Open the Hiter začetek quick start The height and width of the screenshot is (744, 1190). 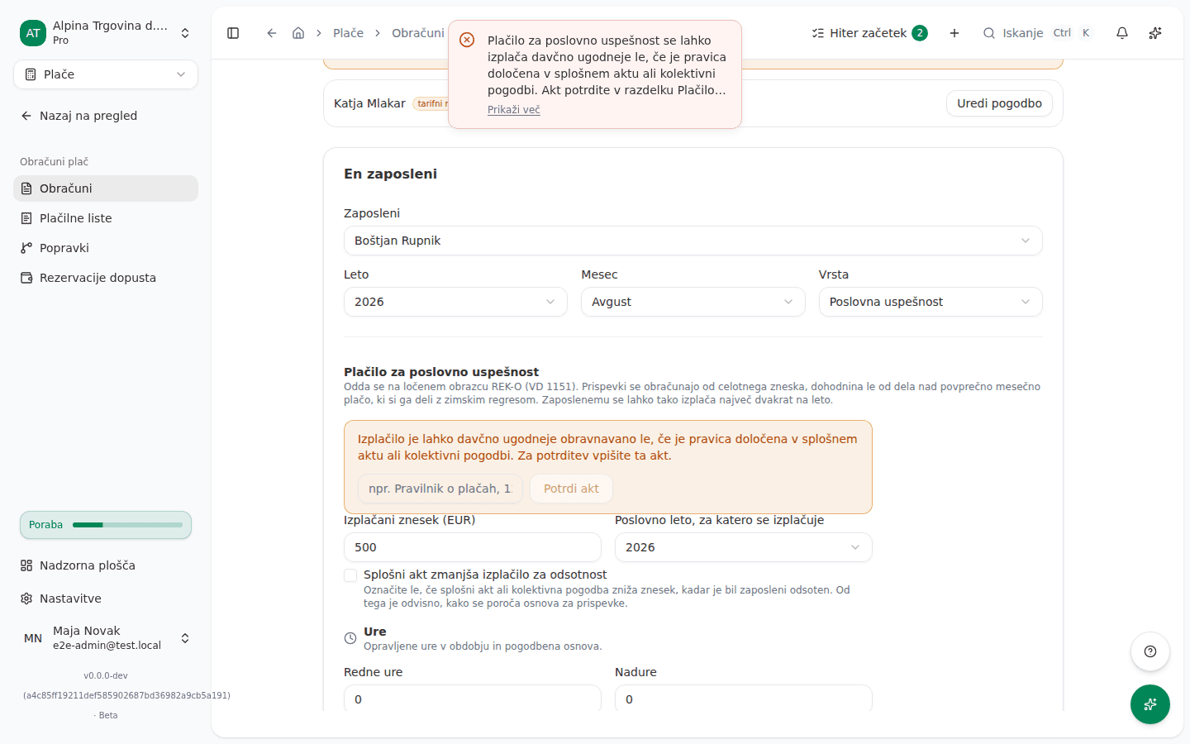(x=869, y=33)
